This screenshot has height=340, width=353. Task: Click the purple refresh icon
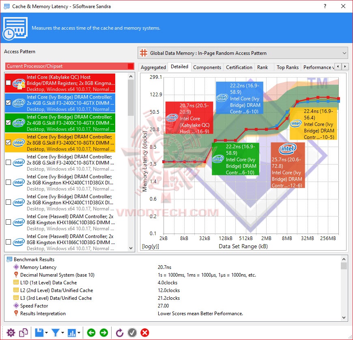(x=119, y=333)
